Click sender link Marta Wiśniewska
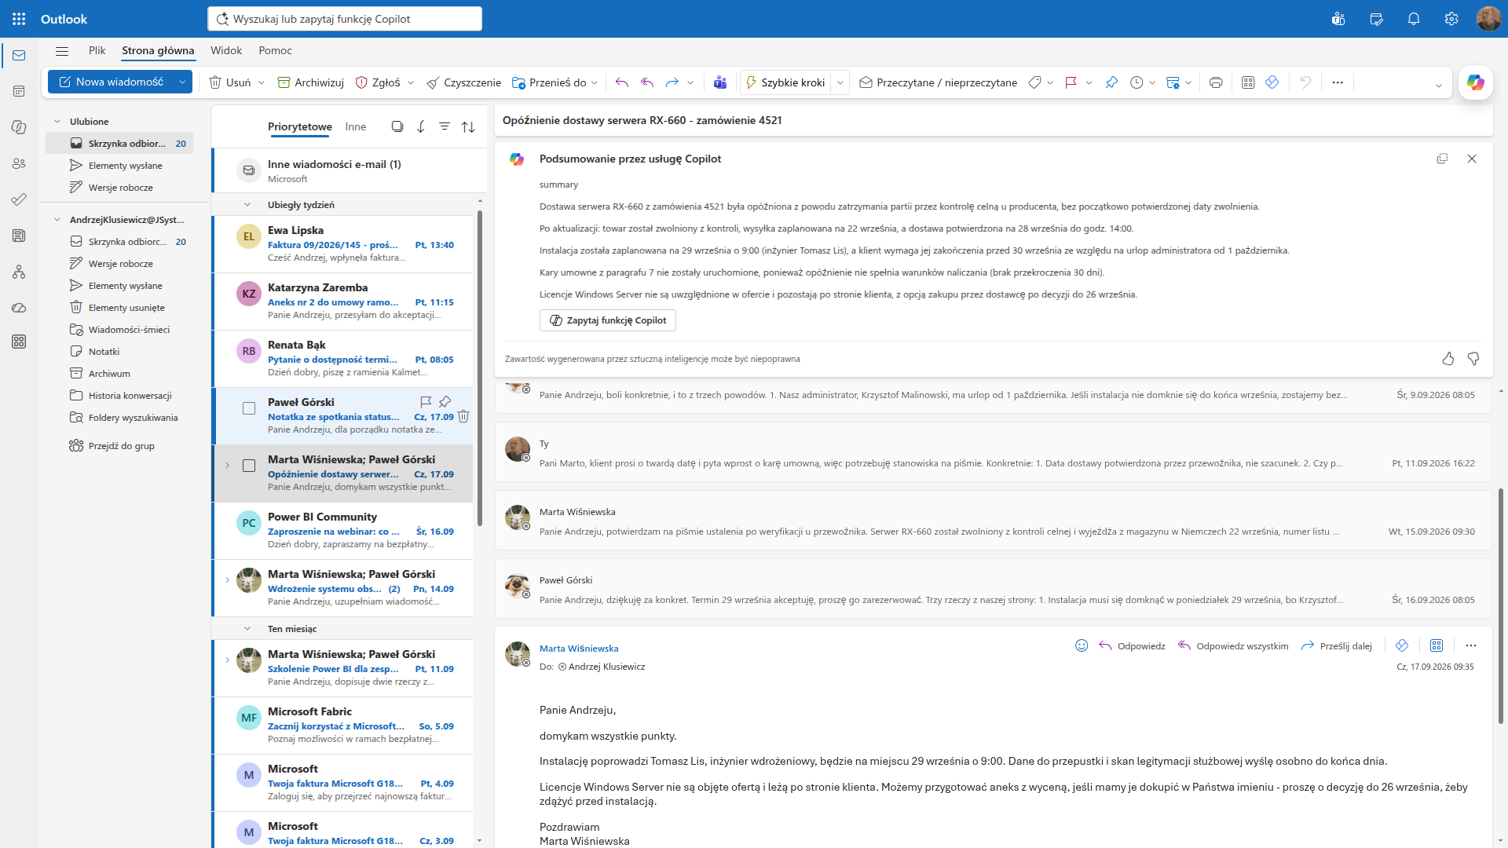The image size is (1508, 848). point(579,649)
